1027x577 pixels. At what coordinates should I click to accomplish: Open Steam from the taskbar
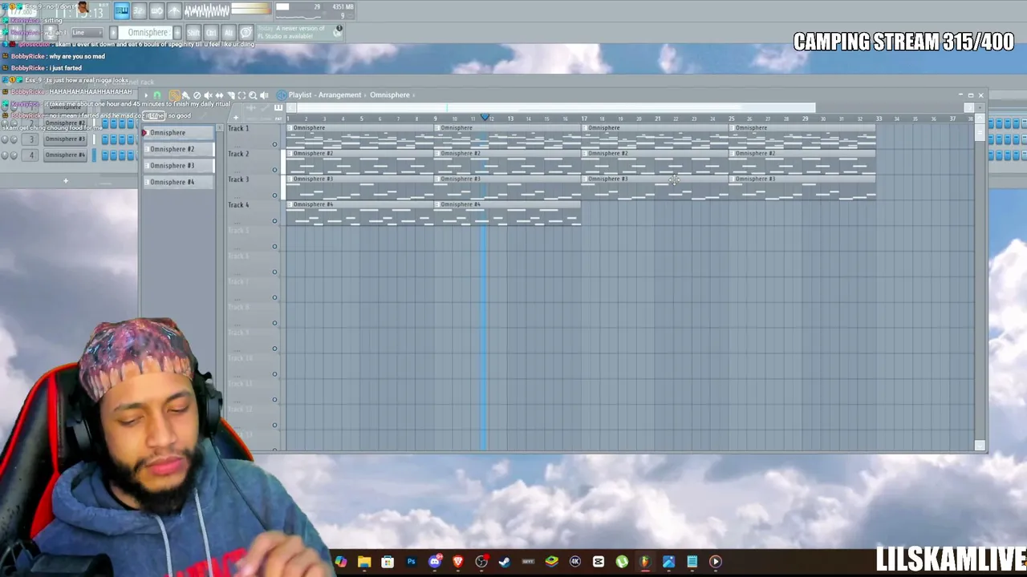505,562
